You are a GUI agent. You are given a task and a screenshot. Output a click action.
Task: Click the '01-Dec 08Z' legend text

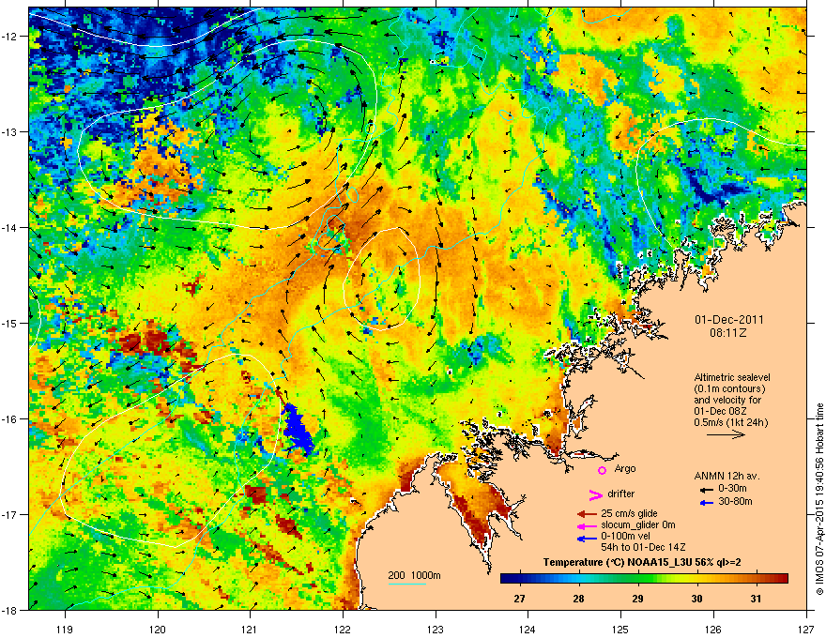pyautogui.click(x=720, y=411)
